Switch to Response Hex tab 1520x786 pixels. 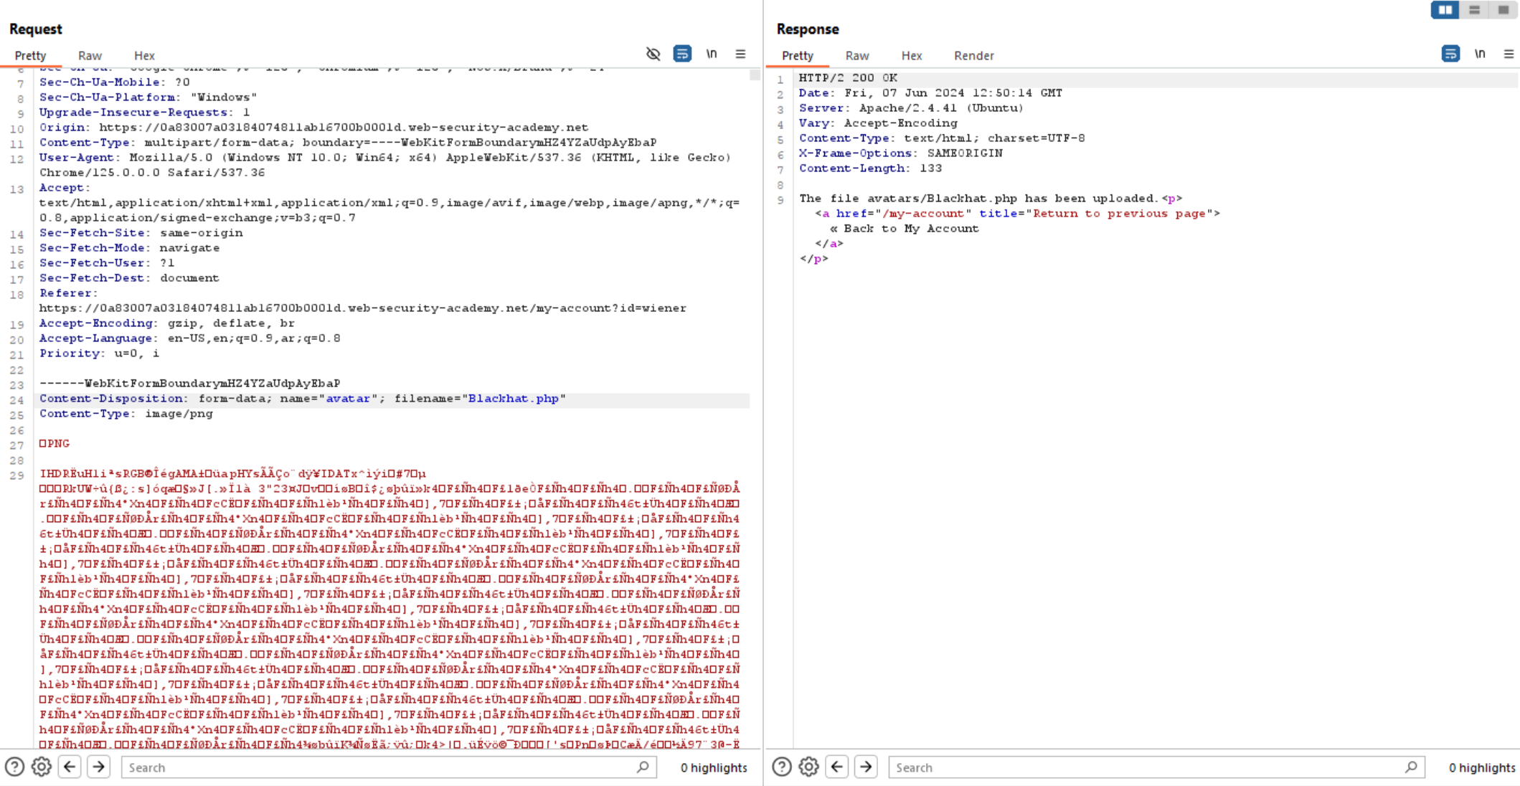[912, 55]
